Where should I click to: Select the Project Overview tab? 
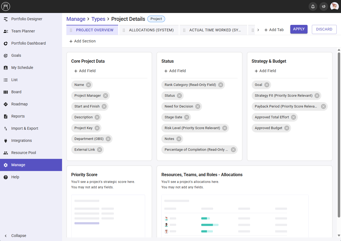tap(94, 30)
